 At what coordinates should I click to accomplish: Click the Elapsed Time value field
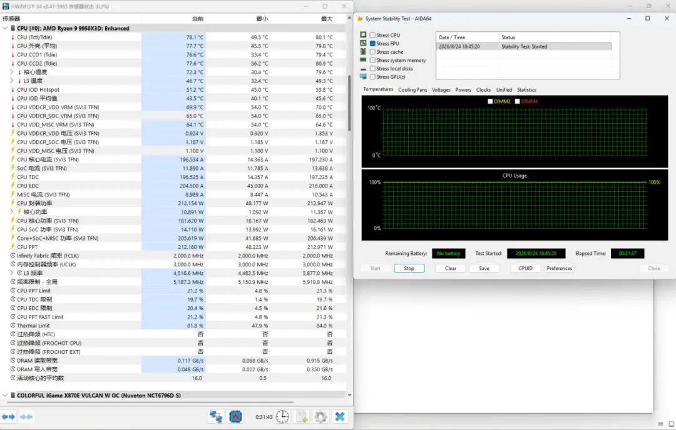pyautogui.click(x=627, y=254)
